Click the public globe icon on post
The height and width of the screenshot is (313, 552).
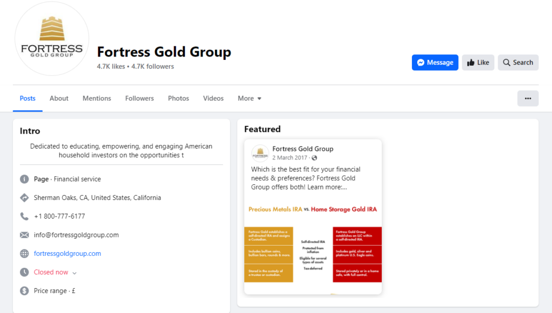point(314,158)
